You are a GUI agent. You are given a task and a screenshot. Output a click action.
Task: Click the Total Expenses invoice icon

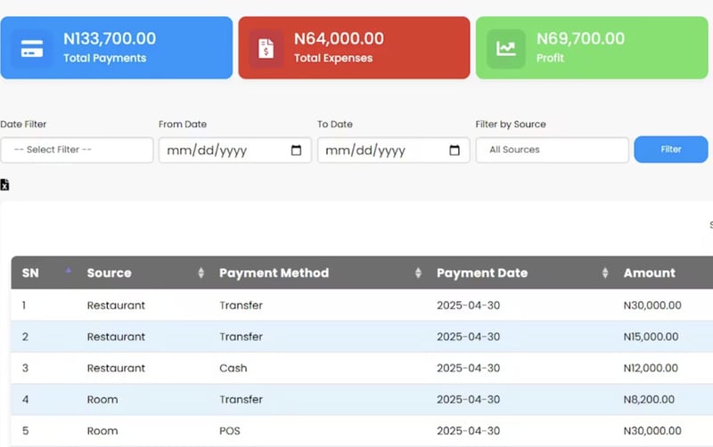pos(266,48)
